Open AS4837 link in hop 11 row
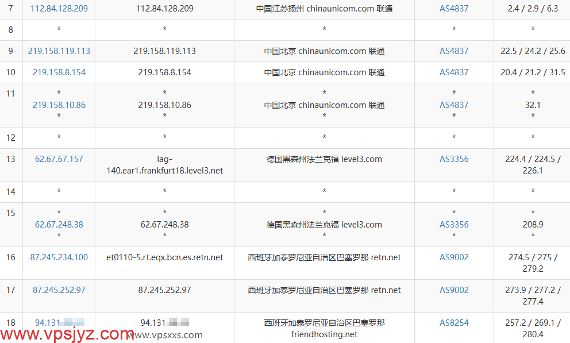 454,105
